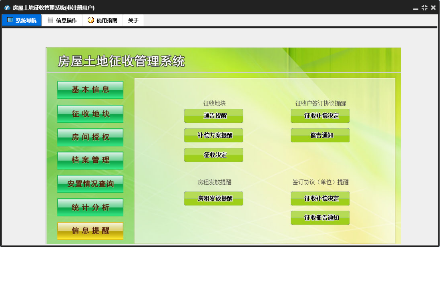Open the 征收地块 sidebar section
Screen dimensions: 440x289
pos(90,114)
